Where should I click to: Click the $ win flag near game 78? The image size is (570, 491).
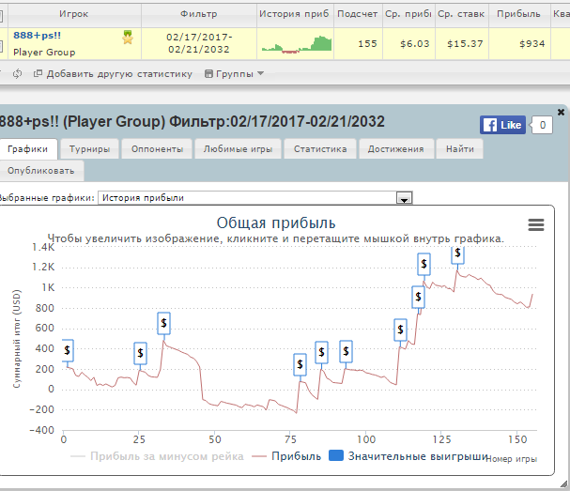coord(300,364)
